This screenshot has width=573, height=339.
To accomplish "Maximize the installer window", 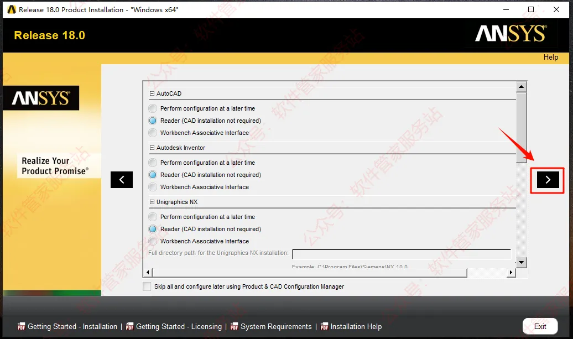I will tap(531, 9).
